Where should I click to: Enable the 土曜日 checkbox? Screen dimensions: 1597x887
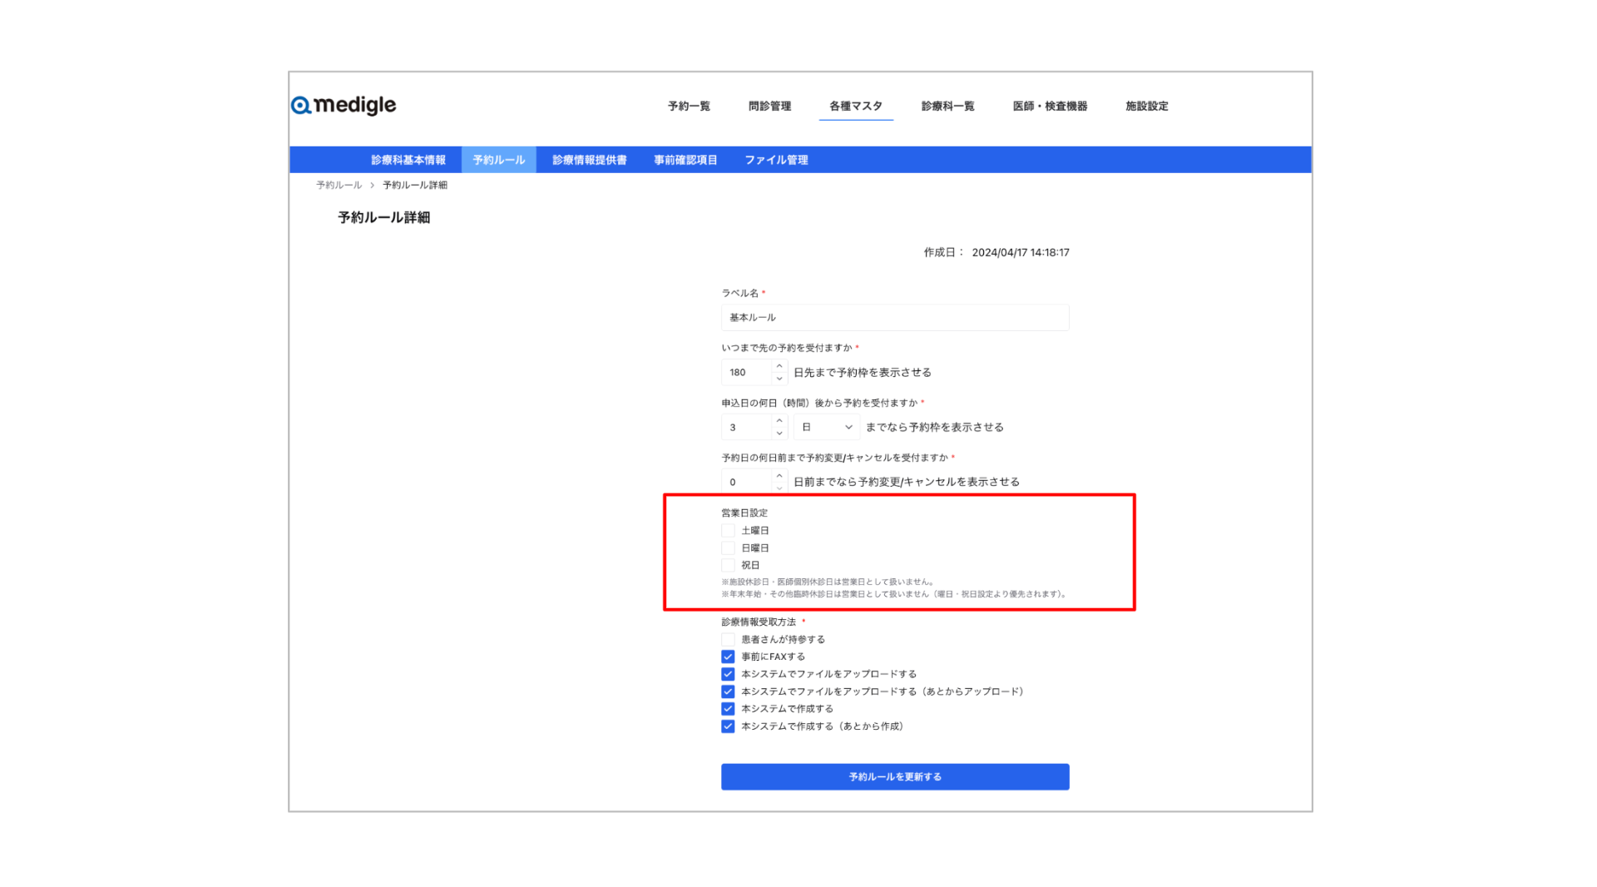tap(728, 530)
